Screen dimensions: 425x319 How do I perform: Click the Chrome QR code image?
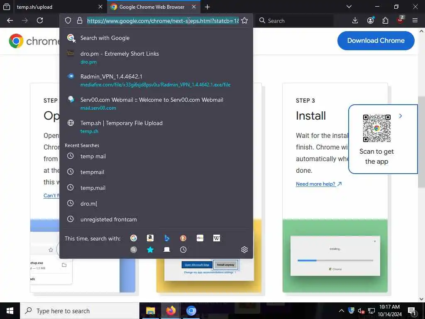point(376,128)
